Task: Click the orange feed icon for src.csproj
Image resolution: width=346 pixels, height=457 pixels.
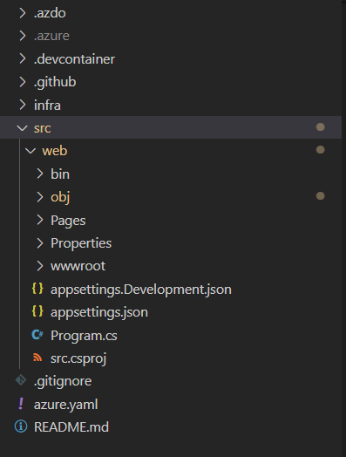Action: [x=37, y=358]
